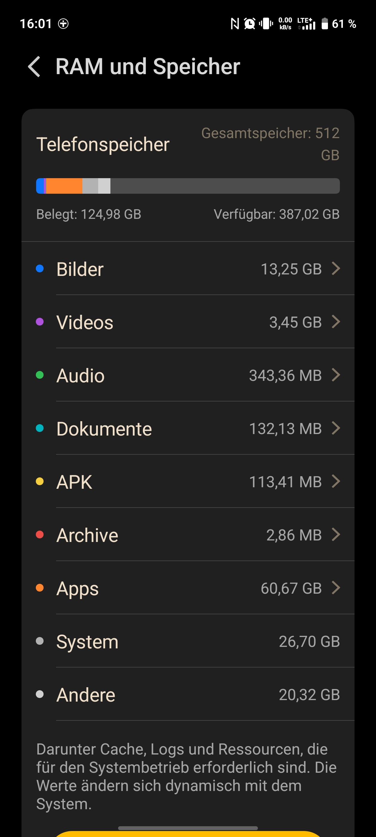Open the Audio storage entry

(188, 375)
